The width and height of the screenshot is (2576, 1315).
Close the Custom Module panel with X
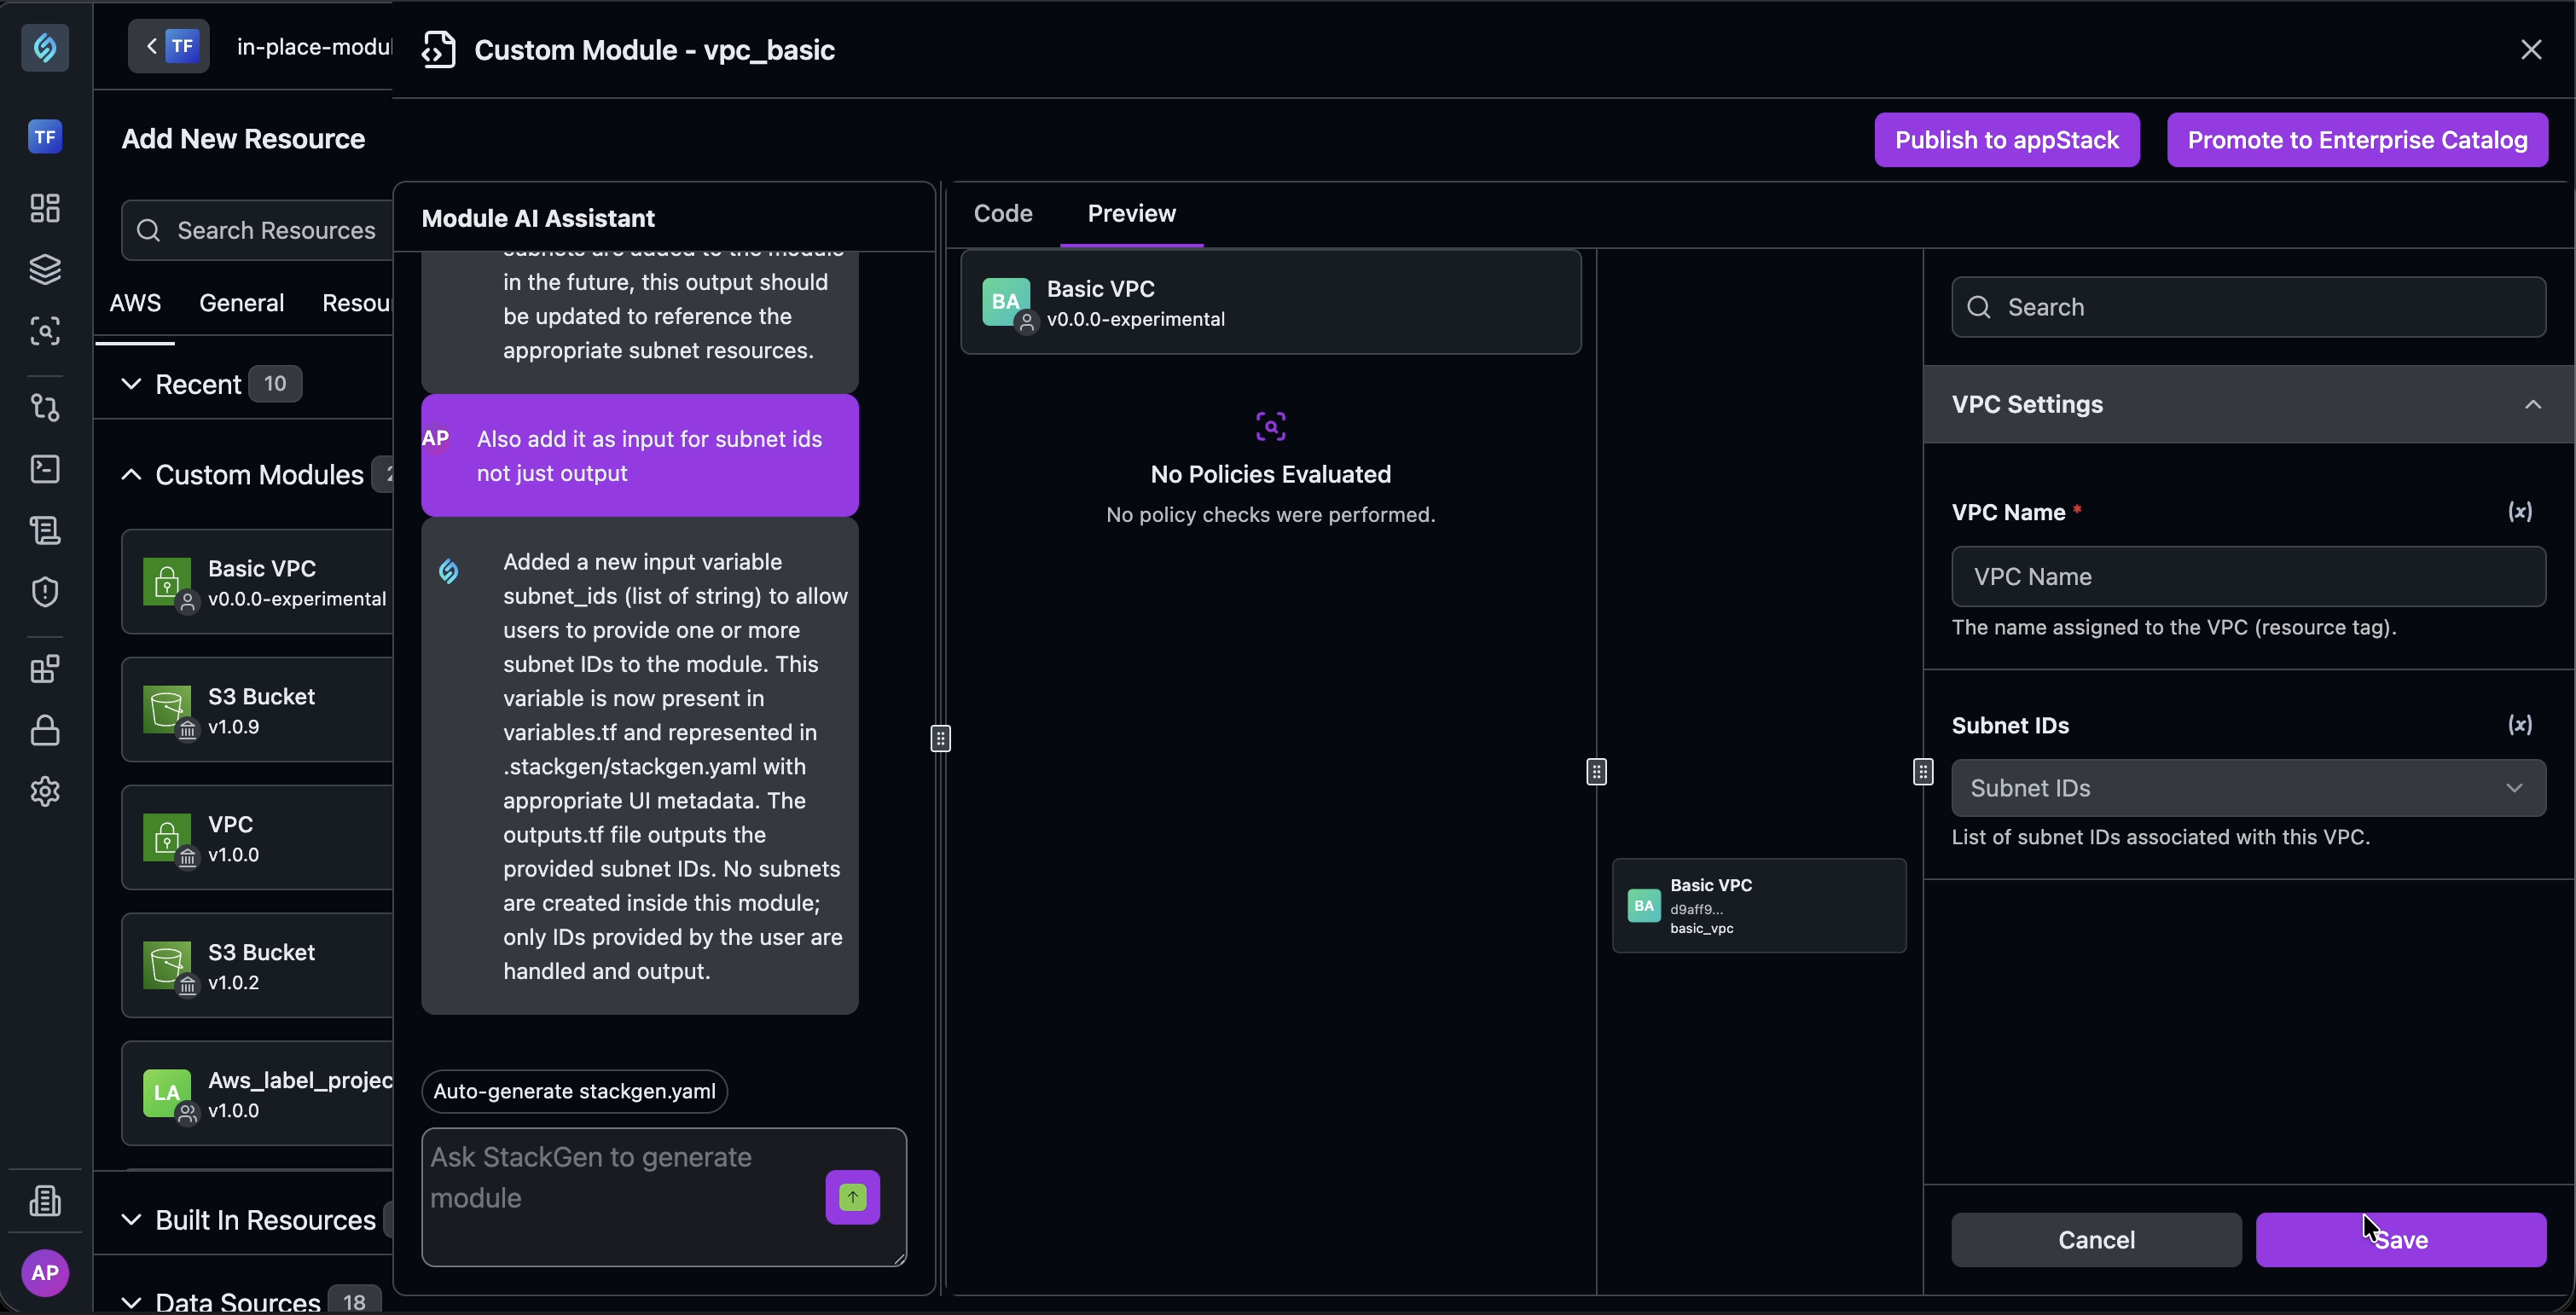(x=2531, y=50)
